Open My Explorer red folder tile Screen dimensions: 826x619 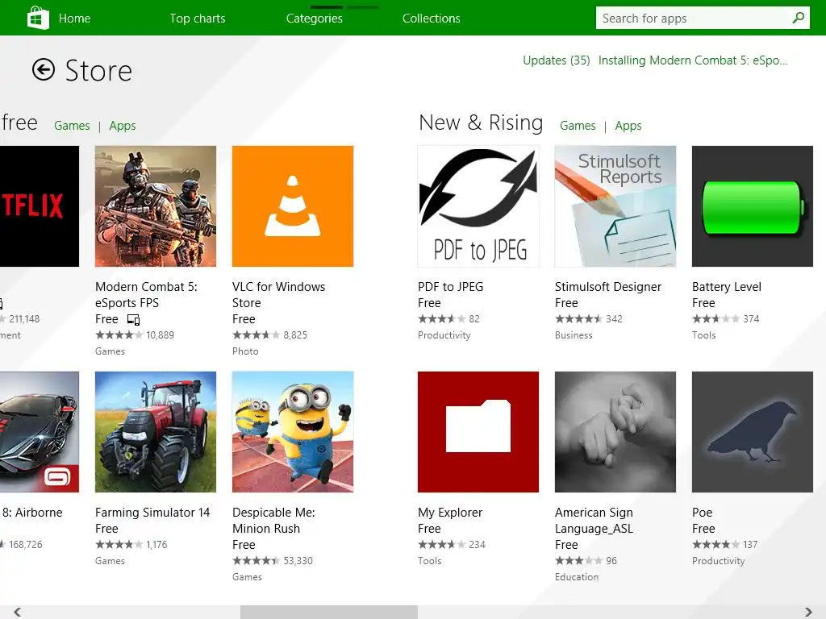[478, 432]
